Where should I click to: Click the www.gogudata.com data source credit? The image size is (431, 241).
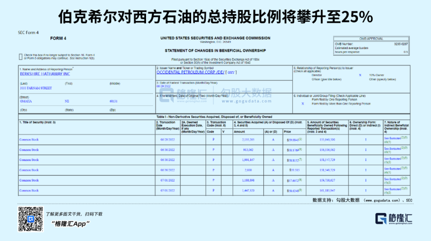click(382, 200)
